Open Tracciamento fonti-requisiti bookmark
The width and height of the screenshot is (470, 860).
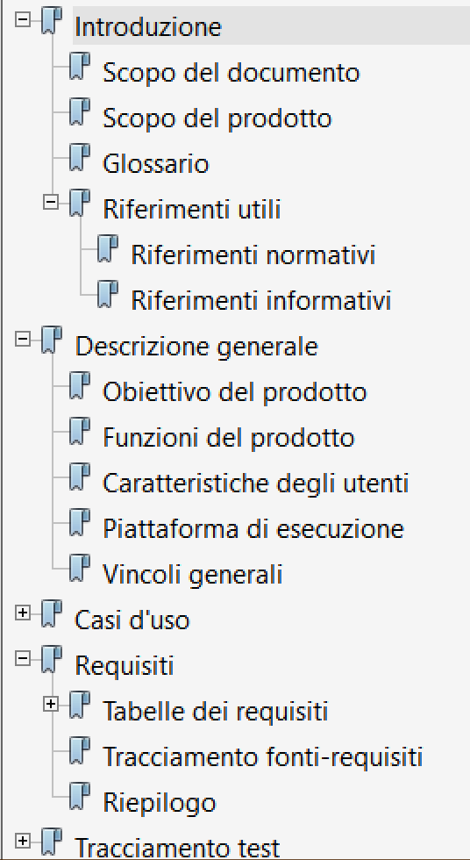tap(262, 757)
